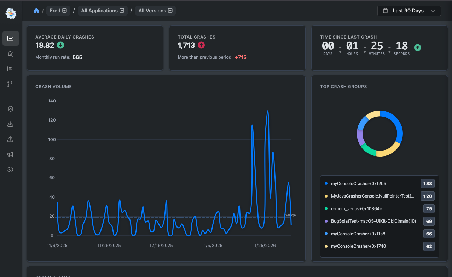Open the Crashes bug icon in sidebar
The width and height of the screenshot is (452, 277).
pos(10,54)
